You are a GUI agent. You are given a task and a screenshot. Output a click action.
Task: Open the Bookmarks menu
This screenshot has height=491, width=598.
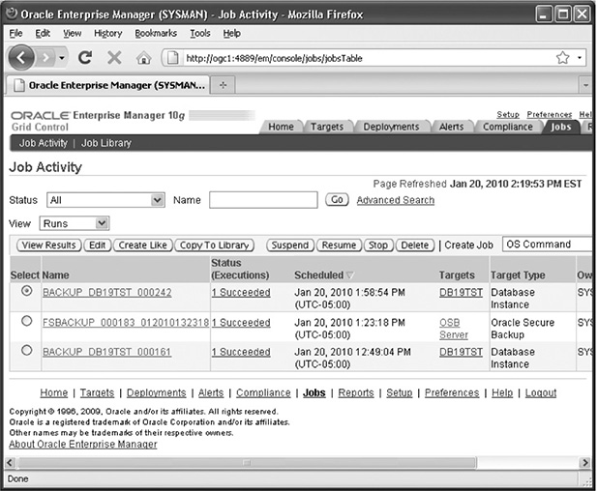156,33
